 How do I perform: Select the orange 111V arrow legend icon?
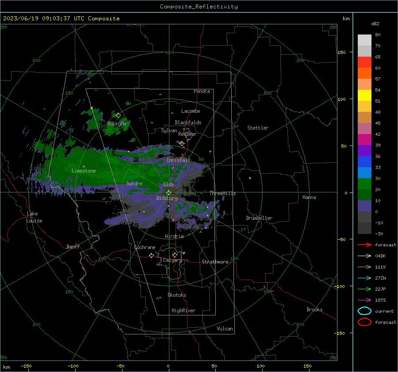pos(364,267)
